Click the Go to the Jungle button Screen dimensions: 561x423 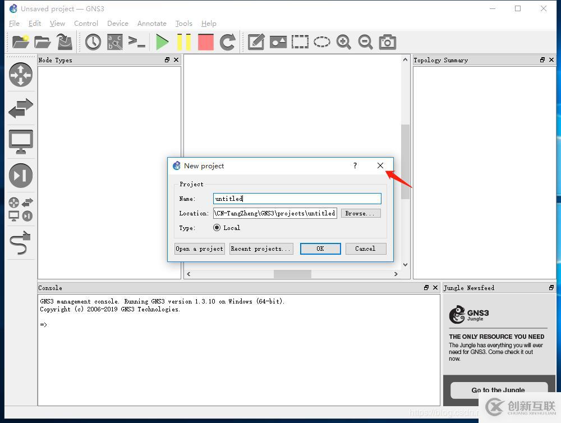499,390
